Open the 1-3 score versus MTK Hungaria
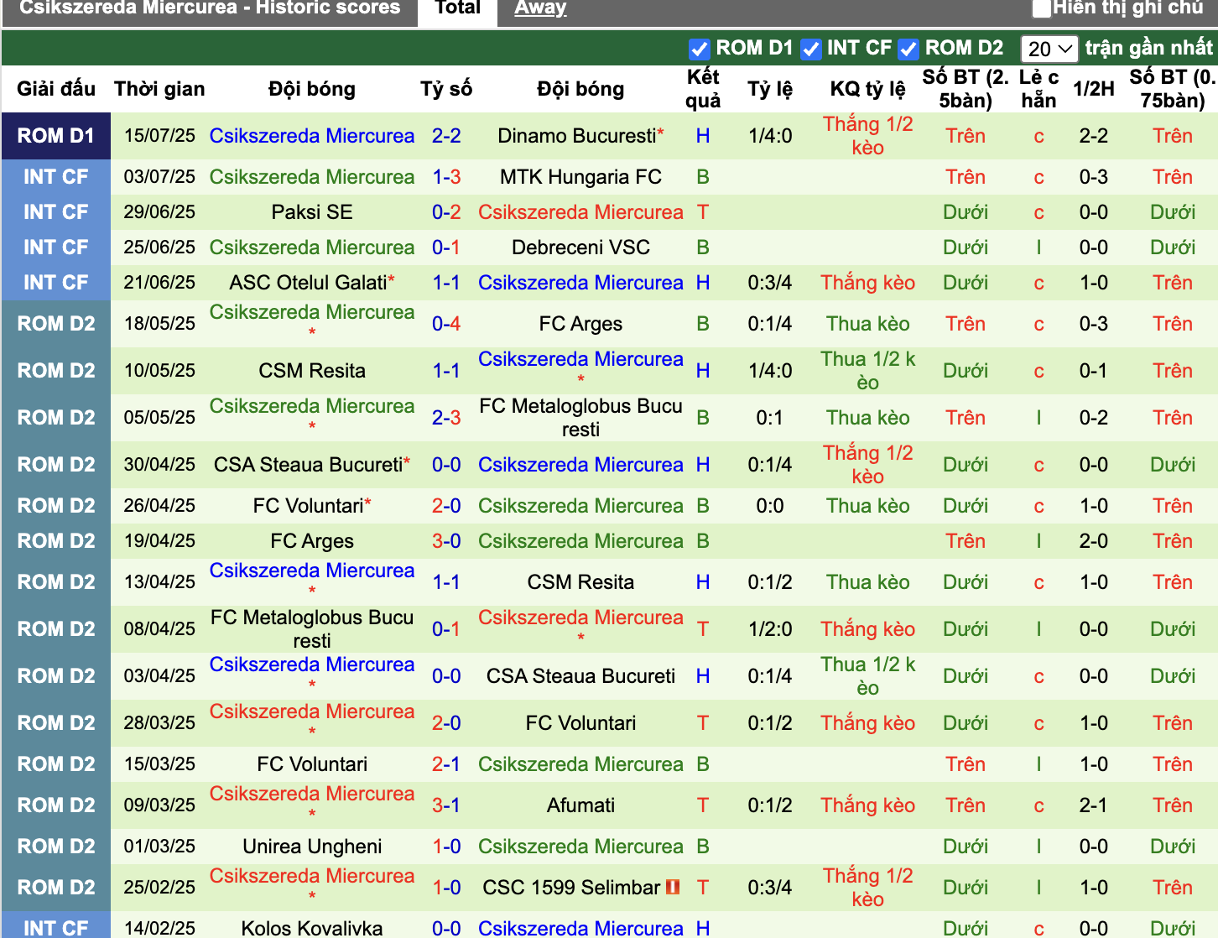 (x=446, y=177)
